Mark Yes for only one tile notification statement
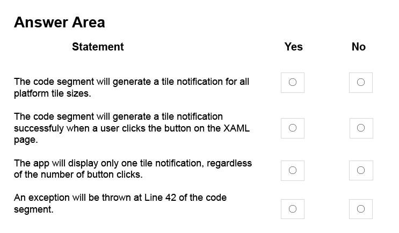The width and height of the screenshot is (399, 233). tap(292, 170)
